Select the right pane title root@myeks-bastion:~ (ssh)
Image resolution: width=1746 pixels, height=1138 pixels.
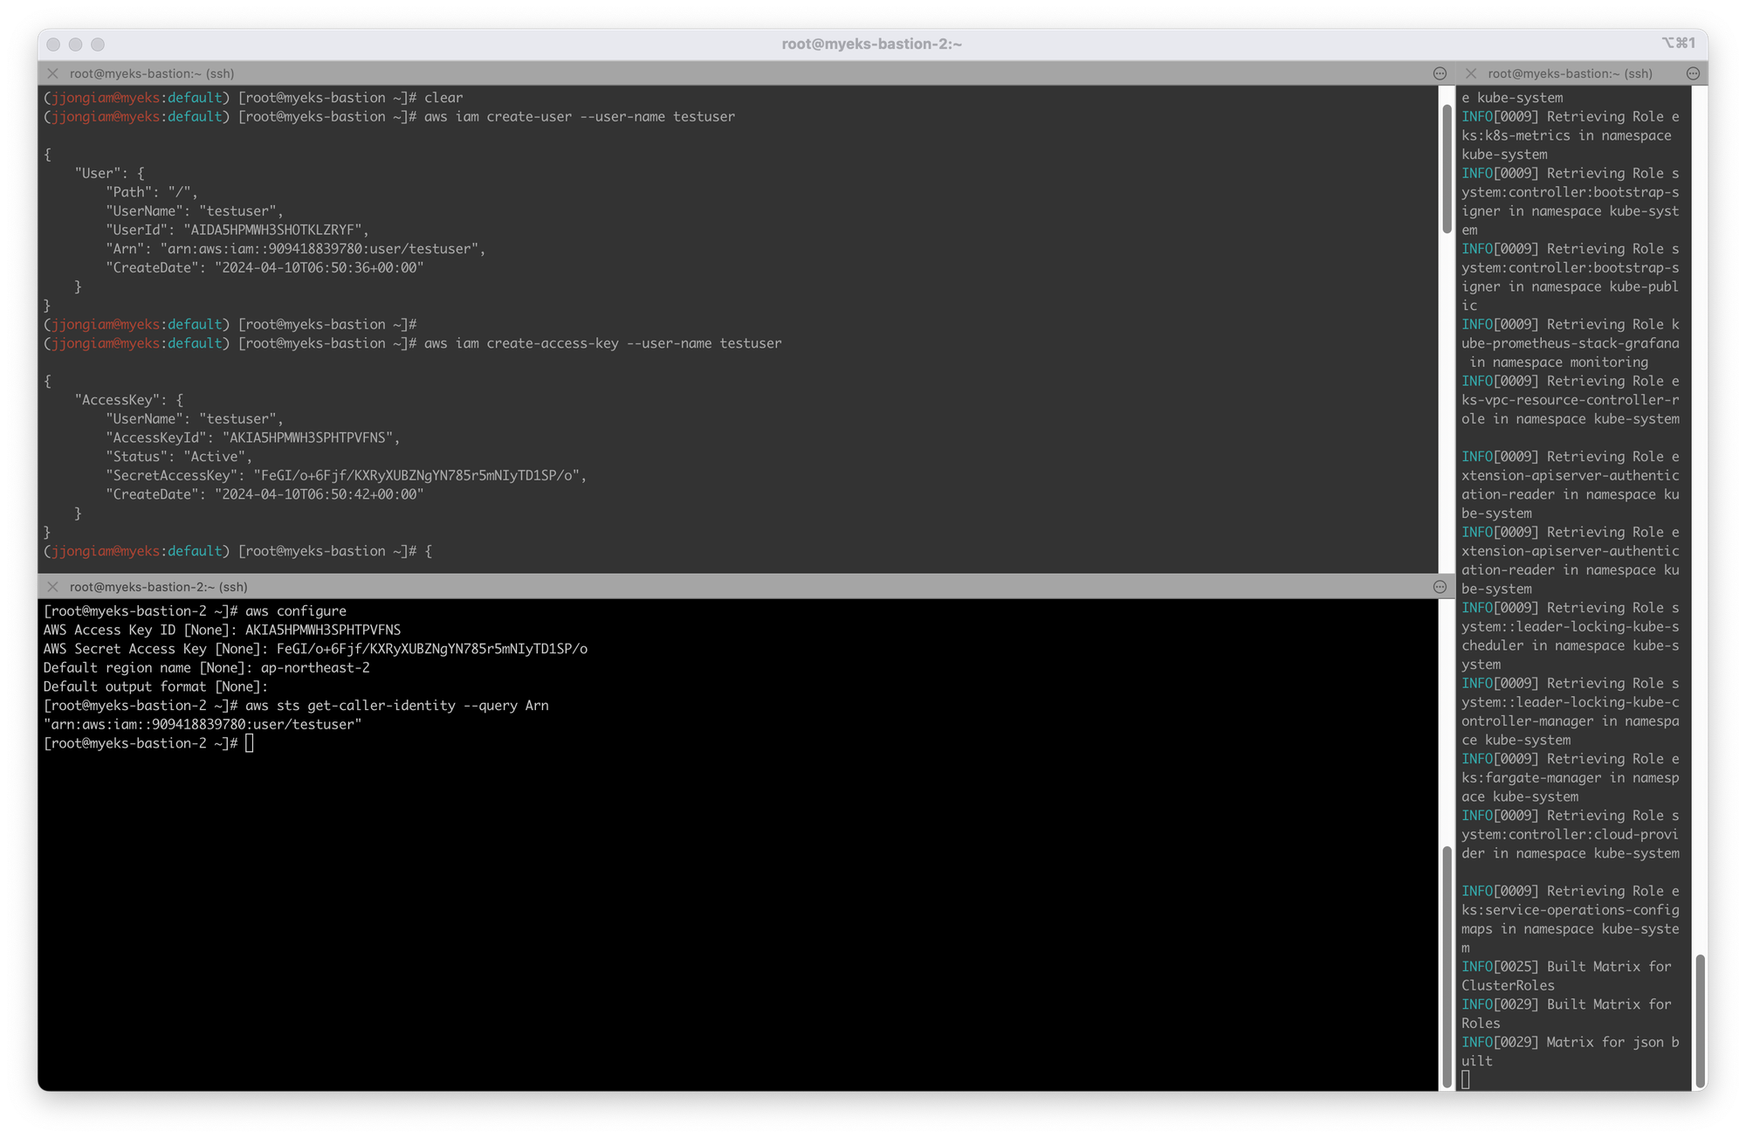click(x=1570, y=73)
